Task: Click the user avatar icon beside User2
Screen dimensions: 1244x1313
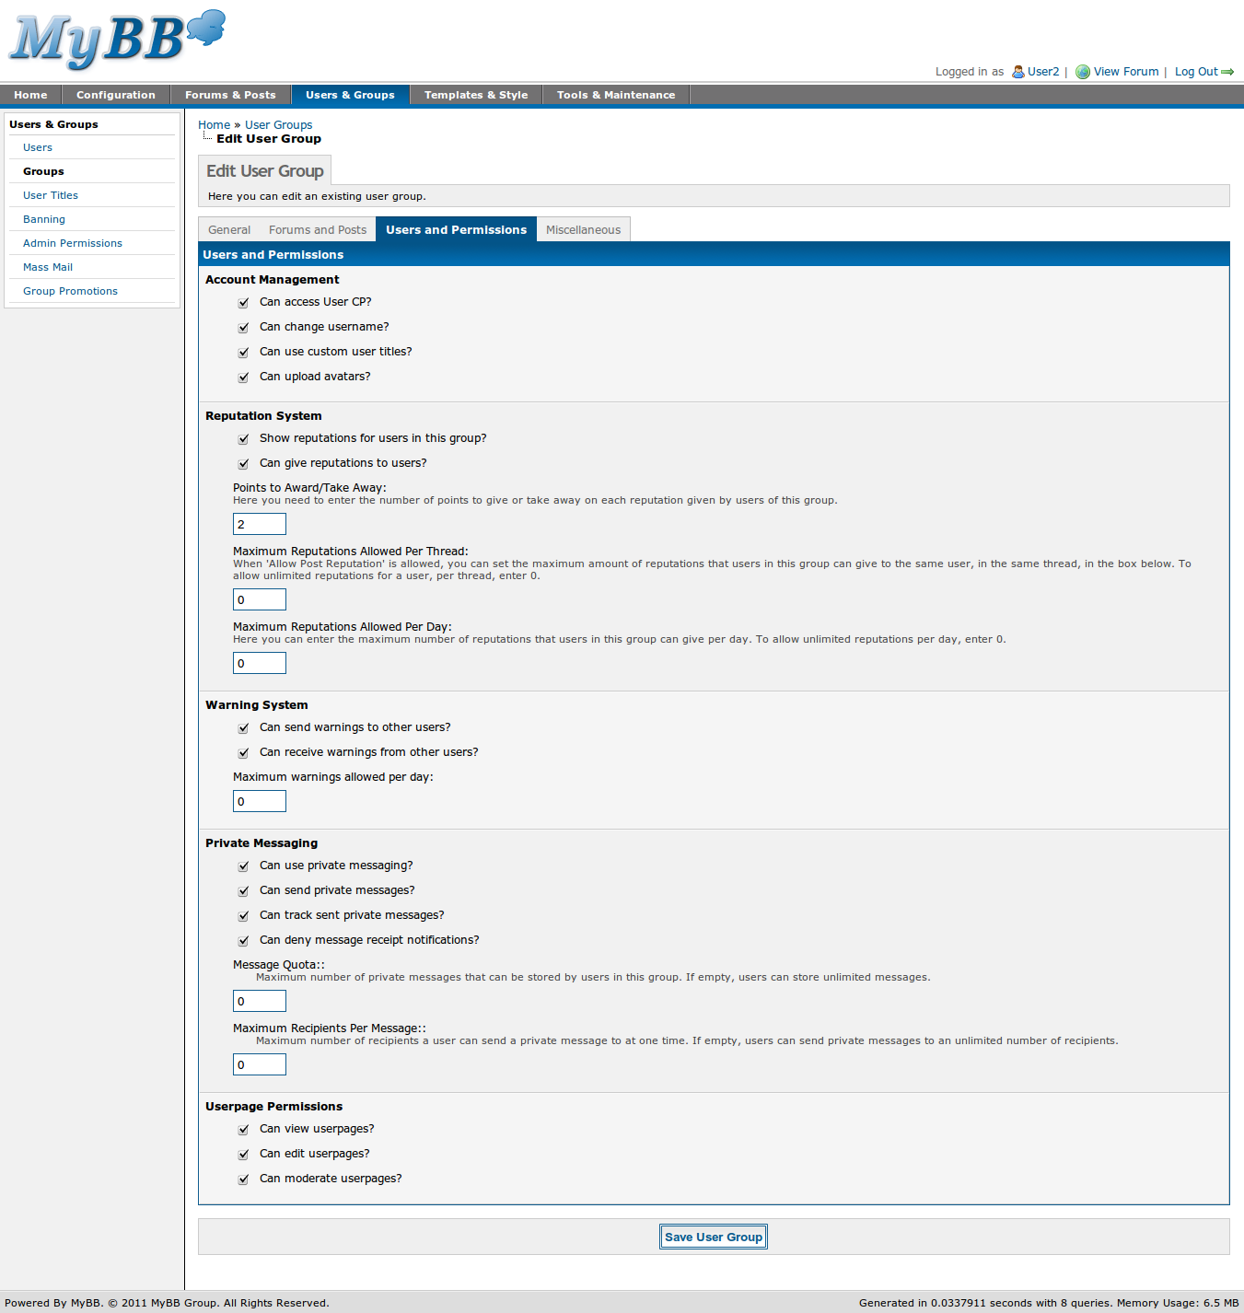Action: pyautogui.click(x=1018, y=72)
